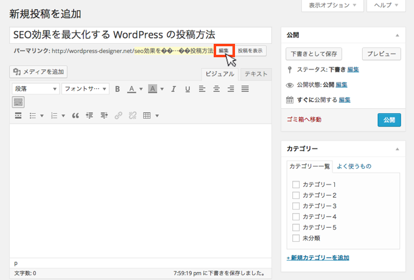
Task: Insert numbered list
Action: point(54,116)
